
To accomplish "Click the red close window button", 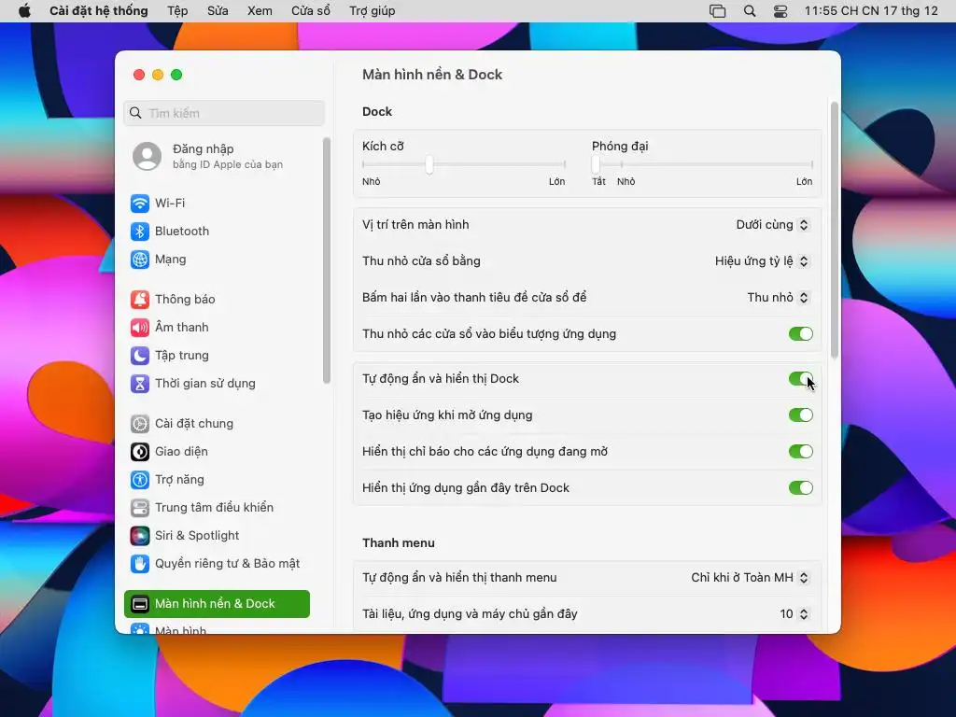I will (x=139, y=75).
